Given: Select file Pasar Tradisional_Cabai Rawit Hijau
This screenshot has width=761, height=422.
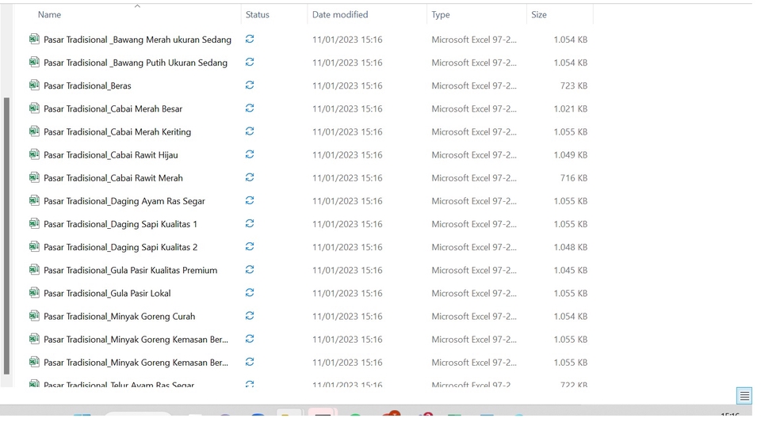Looking at the screenshot, I should [x=111, y=155].
